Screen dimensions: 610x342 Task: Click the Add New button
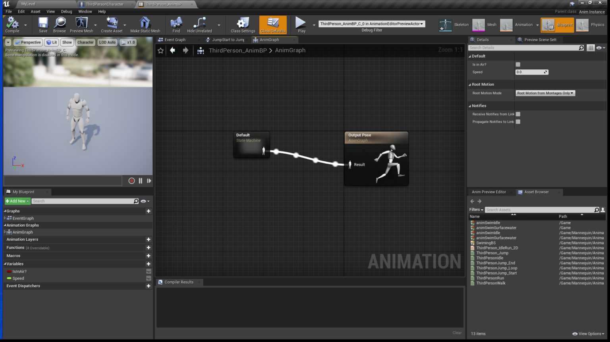point(16,201)
